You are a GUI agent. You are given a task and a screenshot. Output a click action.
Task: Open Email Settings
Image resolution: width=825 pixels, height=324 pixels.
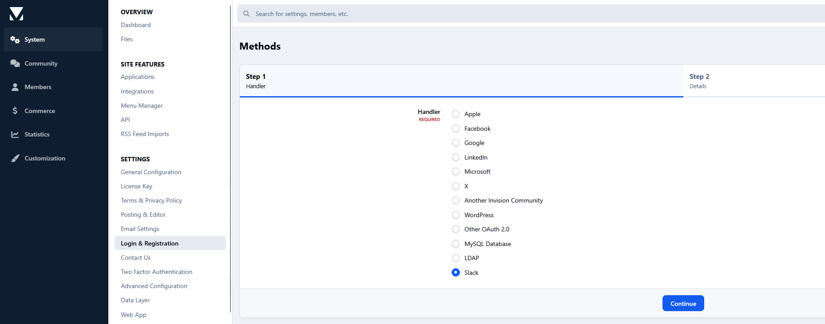click(x=140, y=229)
